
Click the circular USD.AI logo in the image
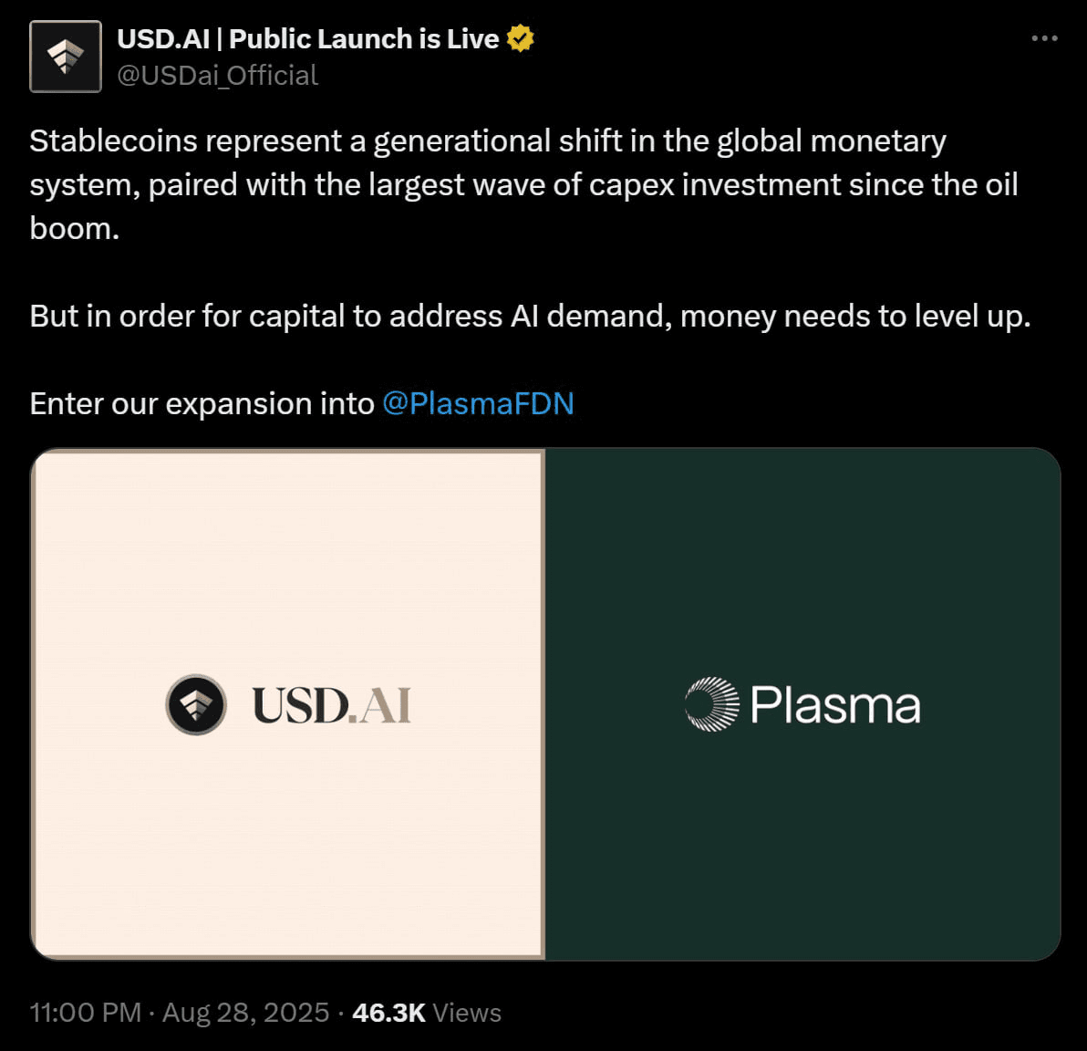196,704
